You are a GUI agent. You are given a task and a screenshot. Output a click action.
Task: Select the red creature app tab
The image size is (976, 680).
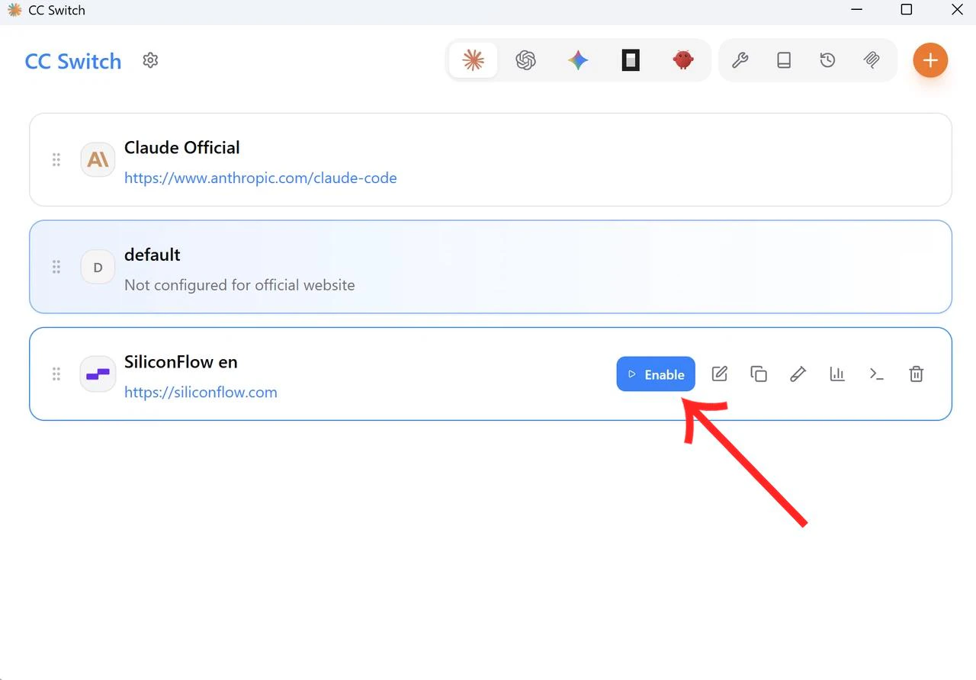pyautogui.click(x=683, y=60)
